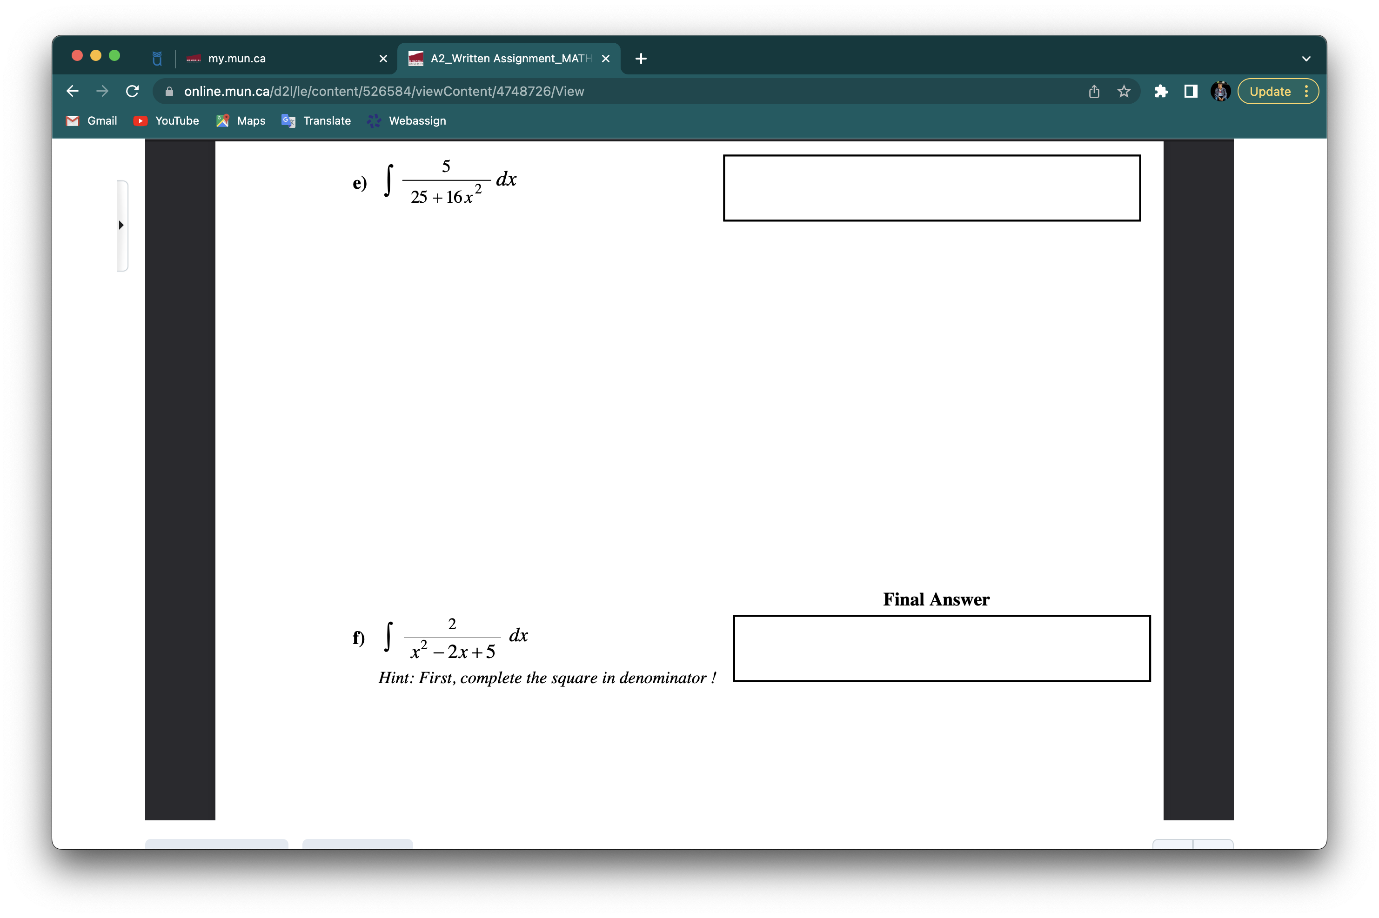1379x918 pixels.
Task: Open Google Maps bookmark
Action: [240, 120]
